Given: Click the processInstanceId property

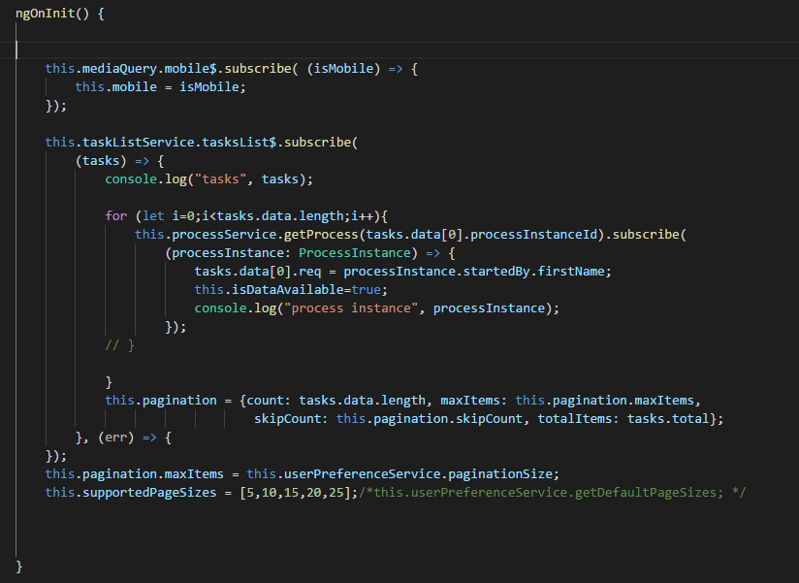Looking at the screenshot, I should [534, 235].
